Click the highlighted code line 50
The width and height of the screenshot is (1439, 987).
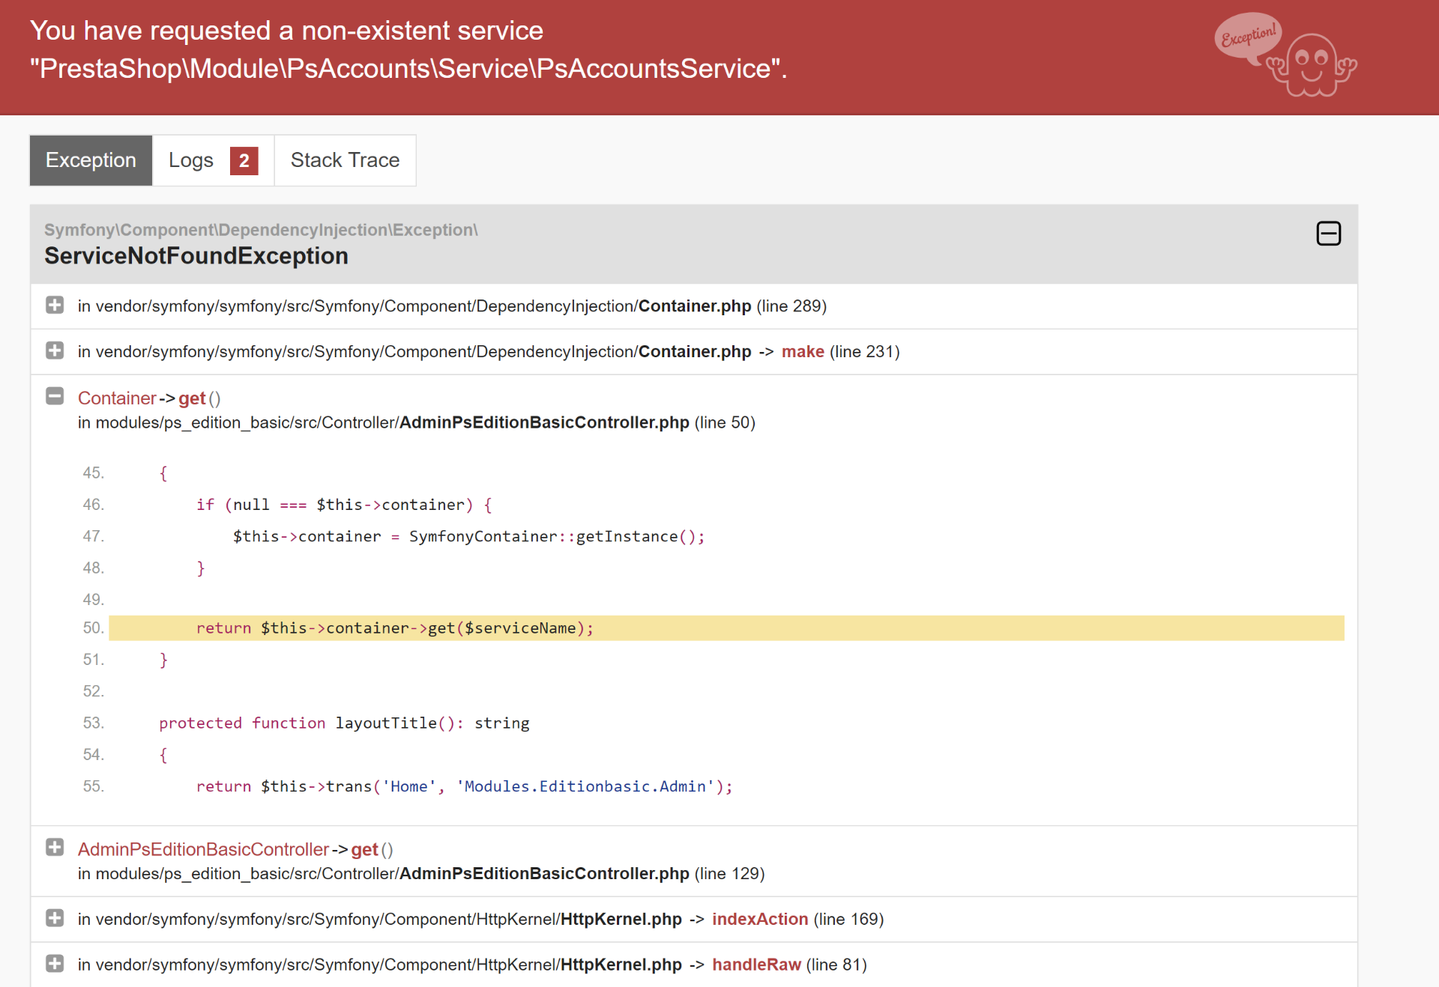[725, 628]
